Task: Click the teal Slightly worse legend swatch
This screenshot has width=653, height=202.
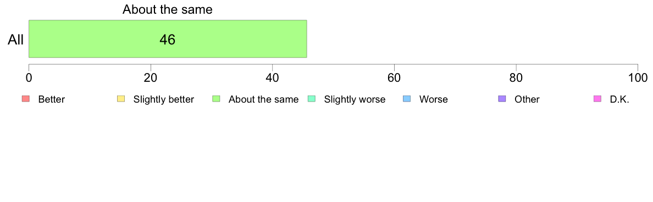Action: point(312,99)
